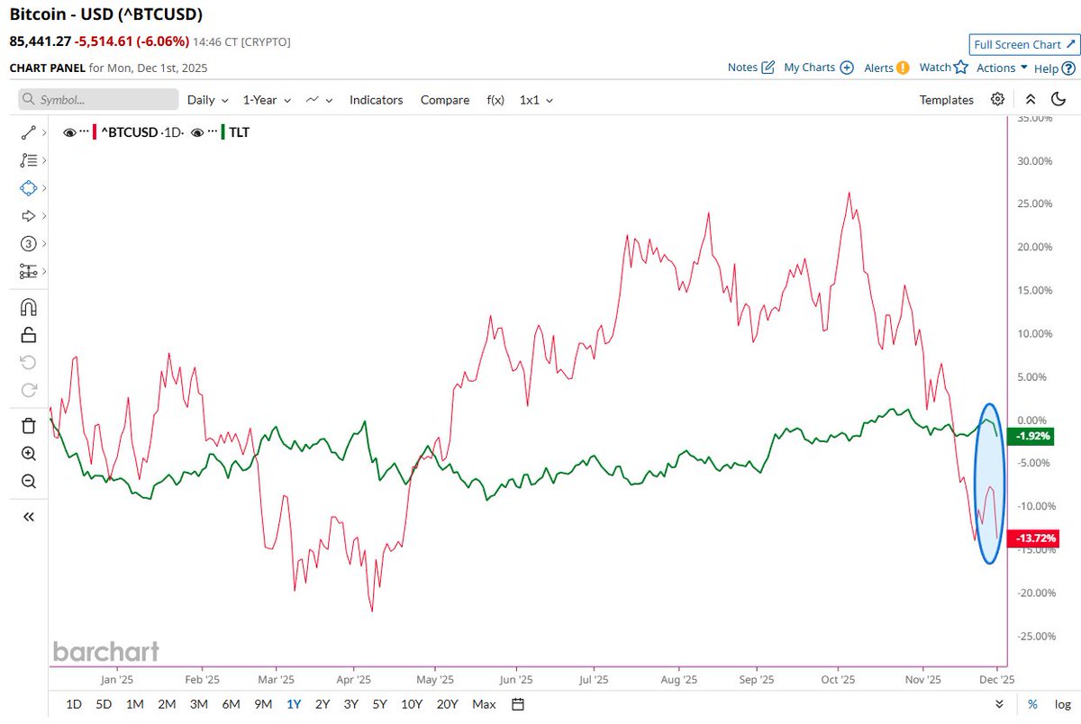
Task: Hide the TLT series using its eye icon
Action: click(x=197, y=131)
